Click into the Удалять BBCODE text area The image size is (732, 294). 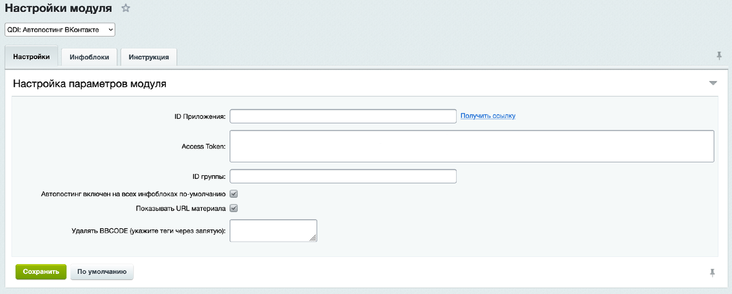tap(273, 231)
